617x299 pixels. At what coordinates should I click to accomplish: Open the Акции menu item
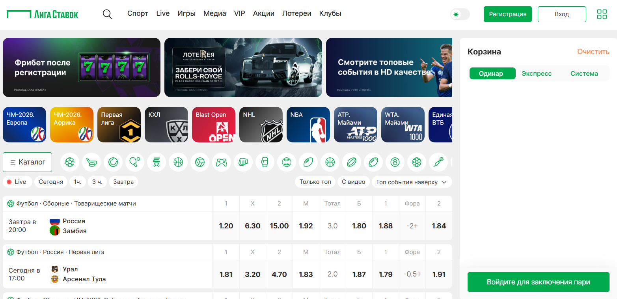coord(263,13)
